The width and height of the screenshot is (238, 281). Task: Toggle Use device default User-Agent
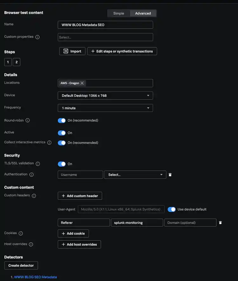(x=171, y=209)
